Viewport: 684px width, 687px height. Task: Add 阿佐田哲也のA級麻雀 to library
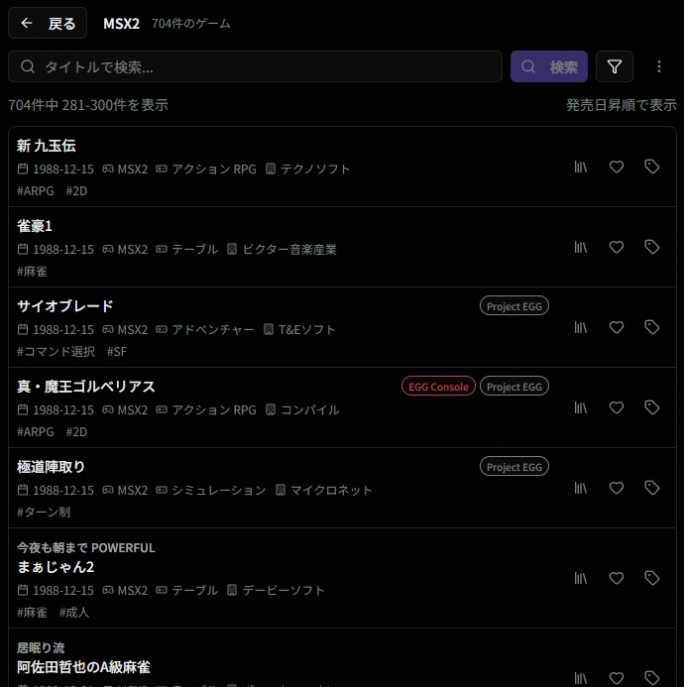[x=581, y=678]
